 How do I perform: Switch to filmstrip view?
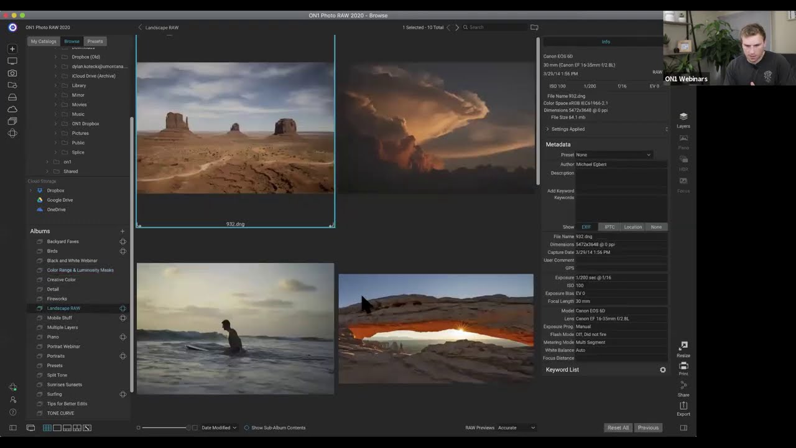click(67, 428)
